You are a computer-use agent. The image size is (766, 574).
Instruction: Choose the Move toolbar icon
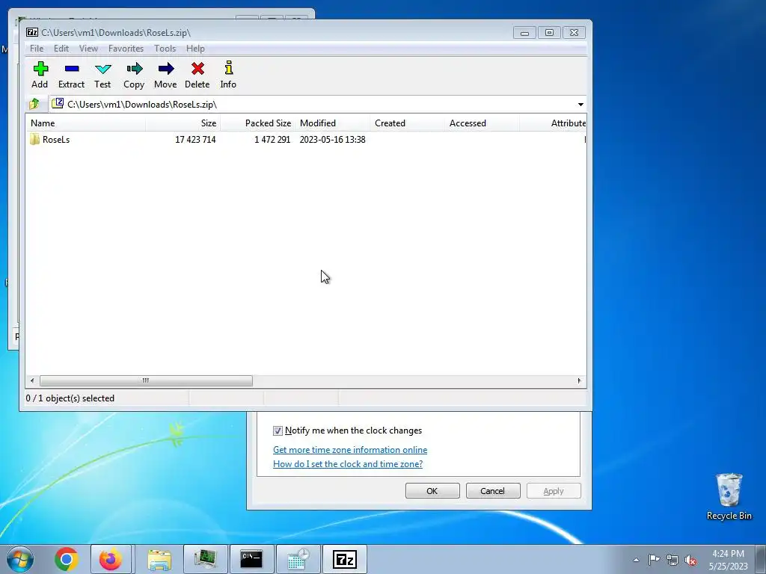coord(165,75)
